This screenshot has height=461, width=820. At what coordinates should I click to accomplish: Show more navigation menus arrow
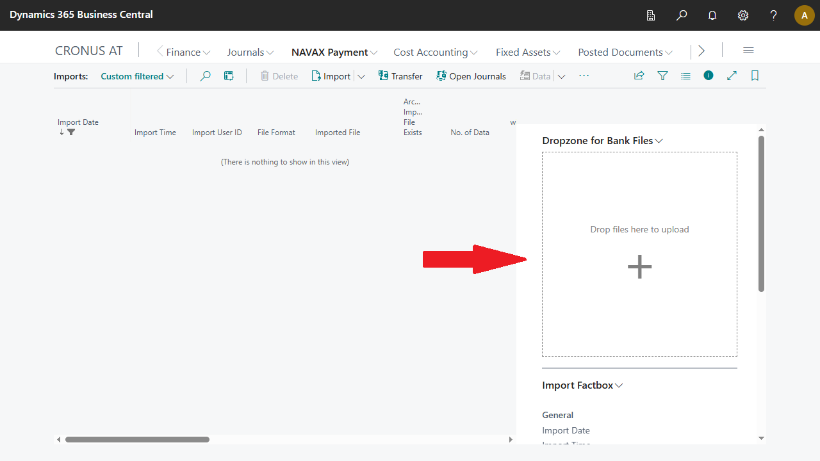tap(701, 51)
